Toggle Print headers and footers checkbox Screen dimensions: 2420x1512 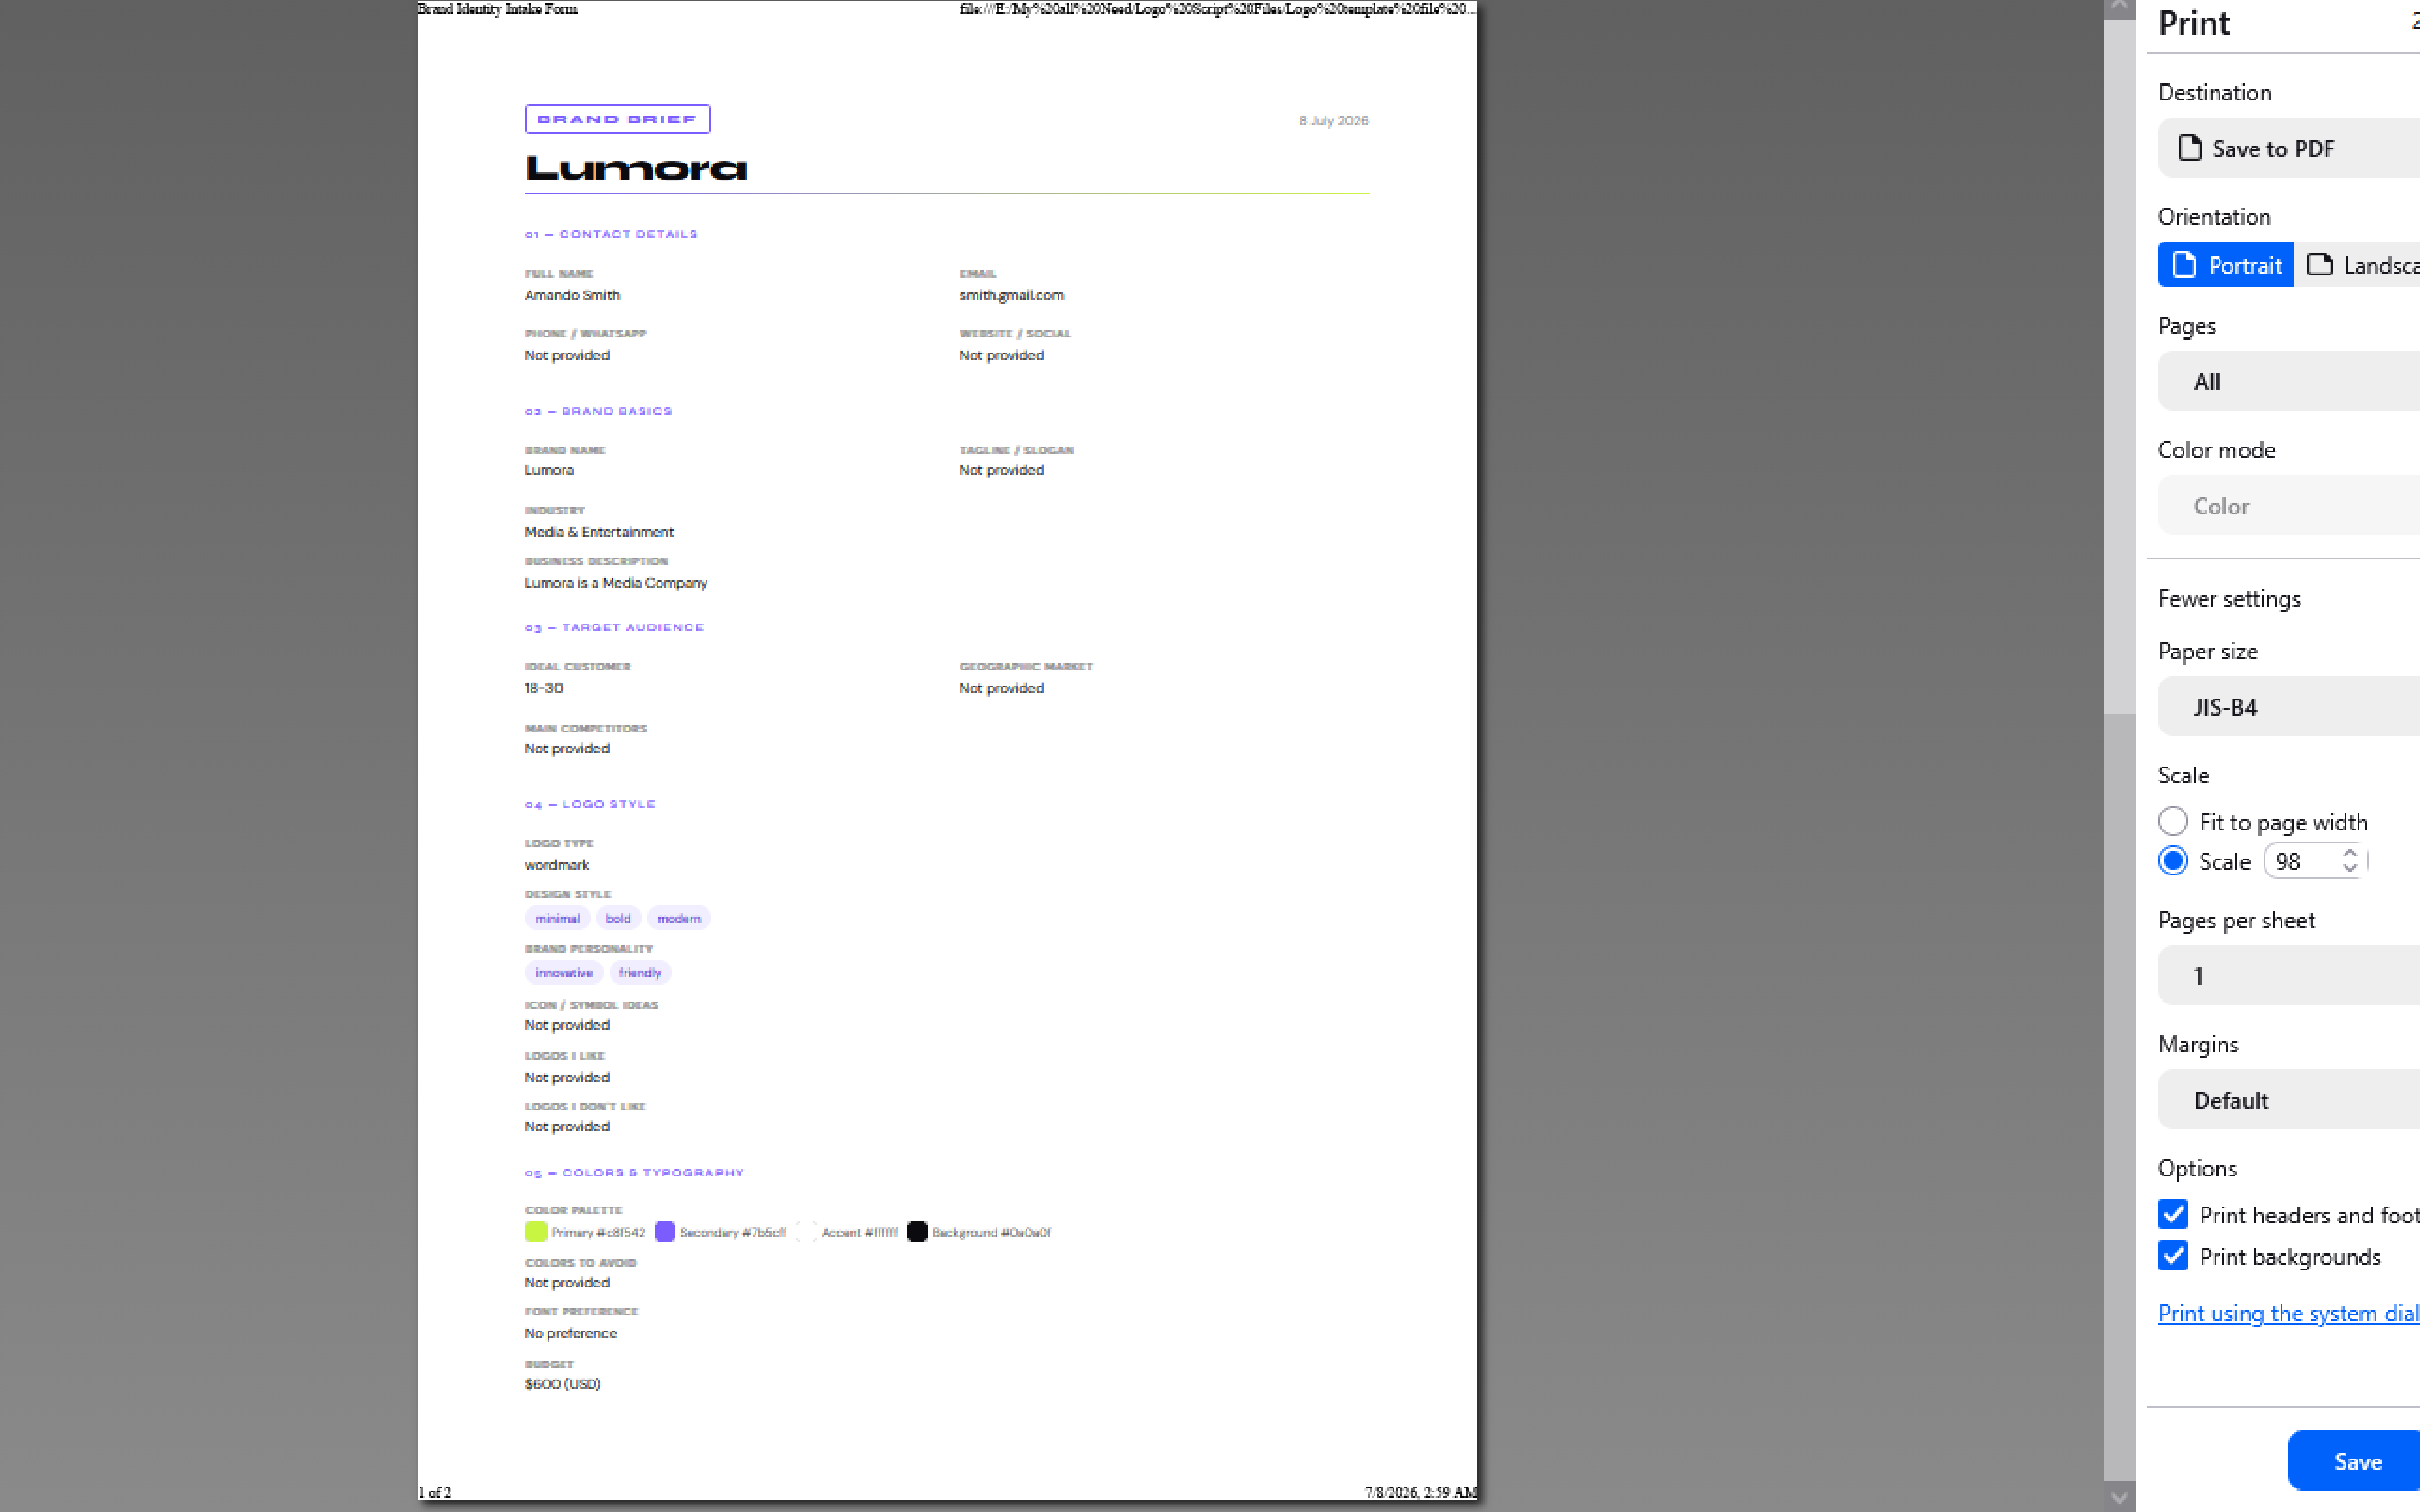(x=2173, y=1215)
